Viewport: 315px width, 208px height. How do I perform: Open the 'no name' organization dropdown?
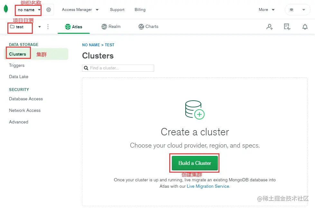point(29,10)
